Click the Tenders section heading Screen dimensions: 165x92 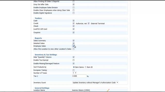pos(38,18)
